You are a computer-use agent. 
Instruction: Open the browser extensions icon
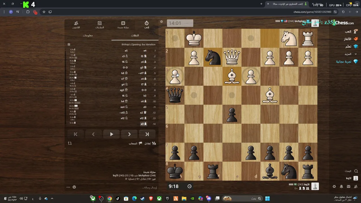(28, 12)
